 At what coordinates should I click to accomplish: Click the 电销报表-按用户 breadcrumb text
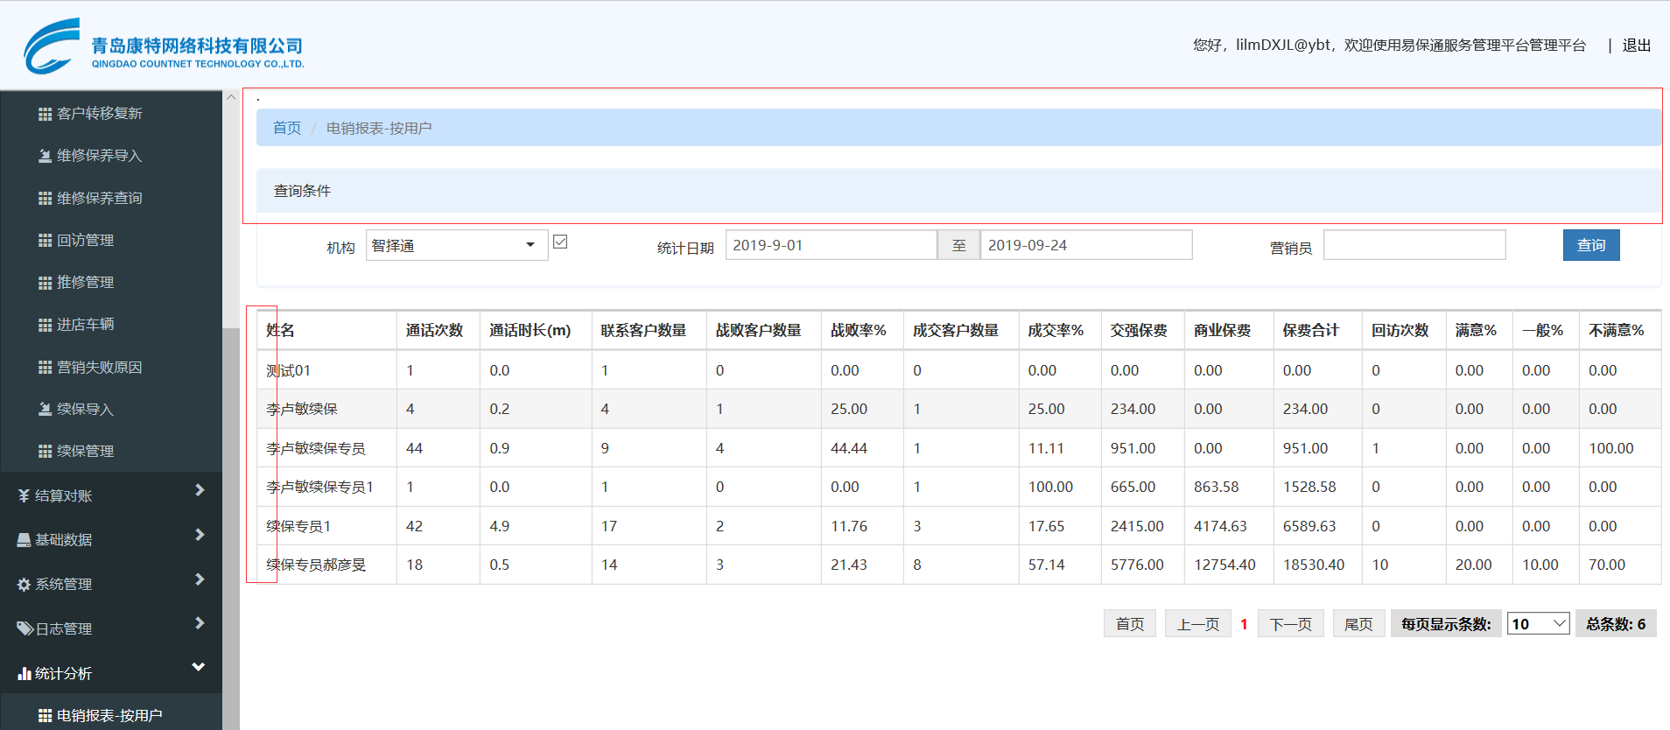coord(379,129)
